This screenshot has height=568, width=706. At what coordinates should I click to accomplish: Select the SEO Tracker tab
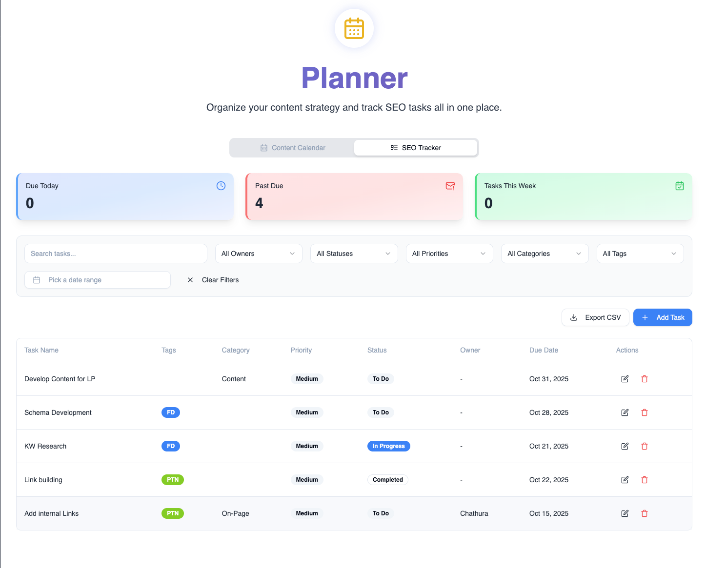point(416,147)
